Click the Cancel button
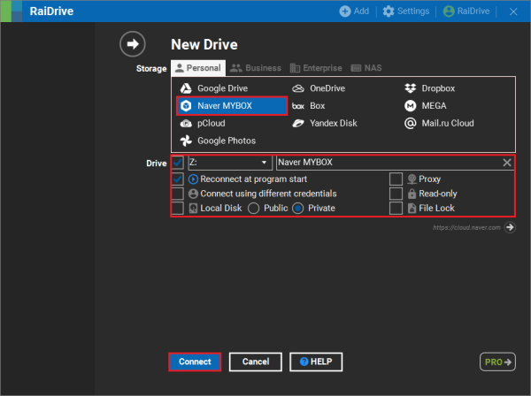This screenshot has height=396, width=531. tap(256, 362)
